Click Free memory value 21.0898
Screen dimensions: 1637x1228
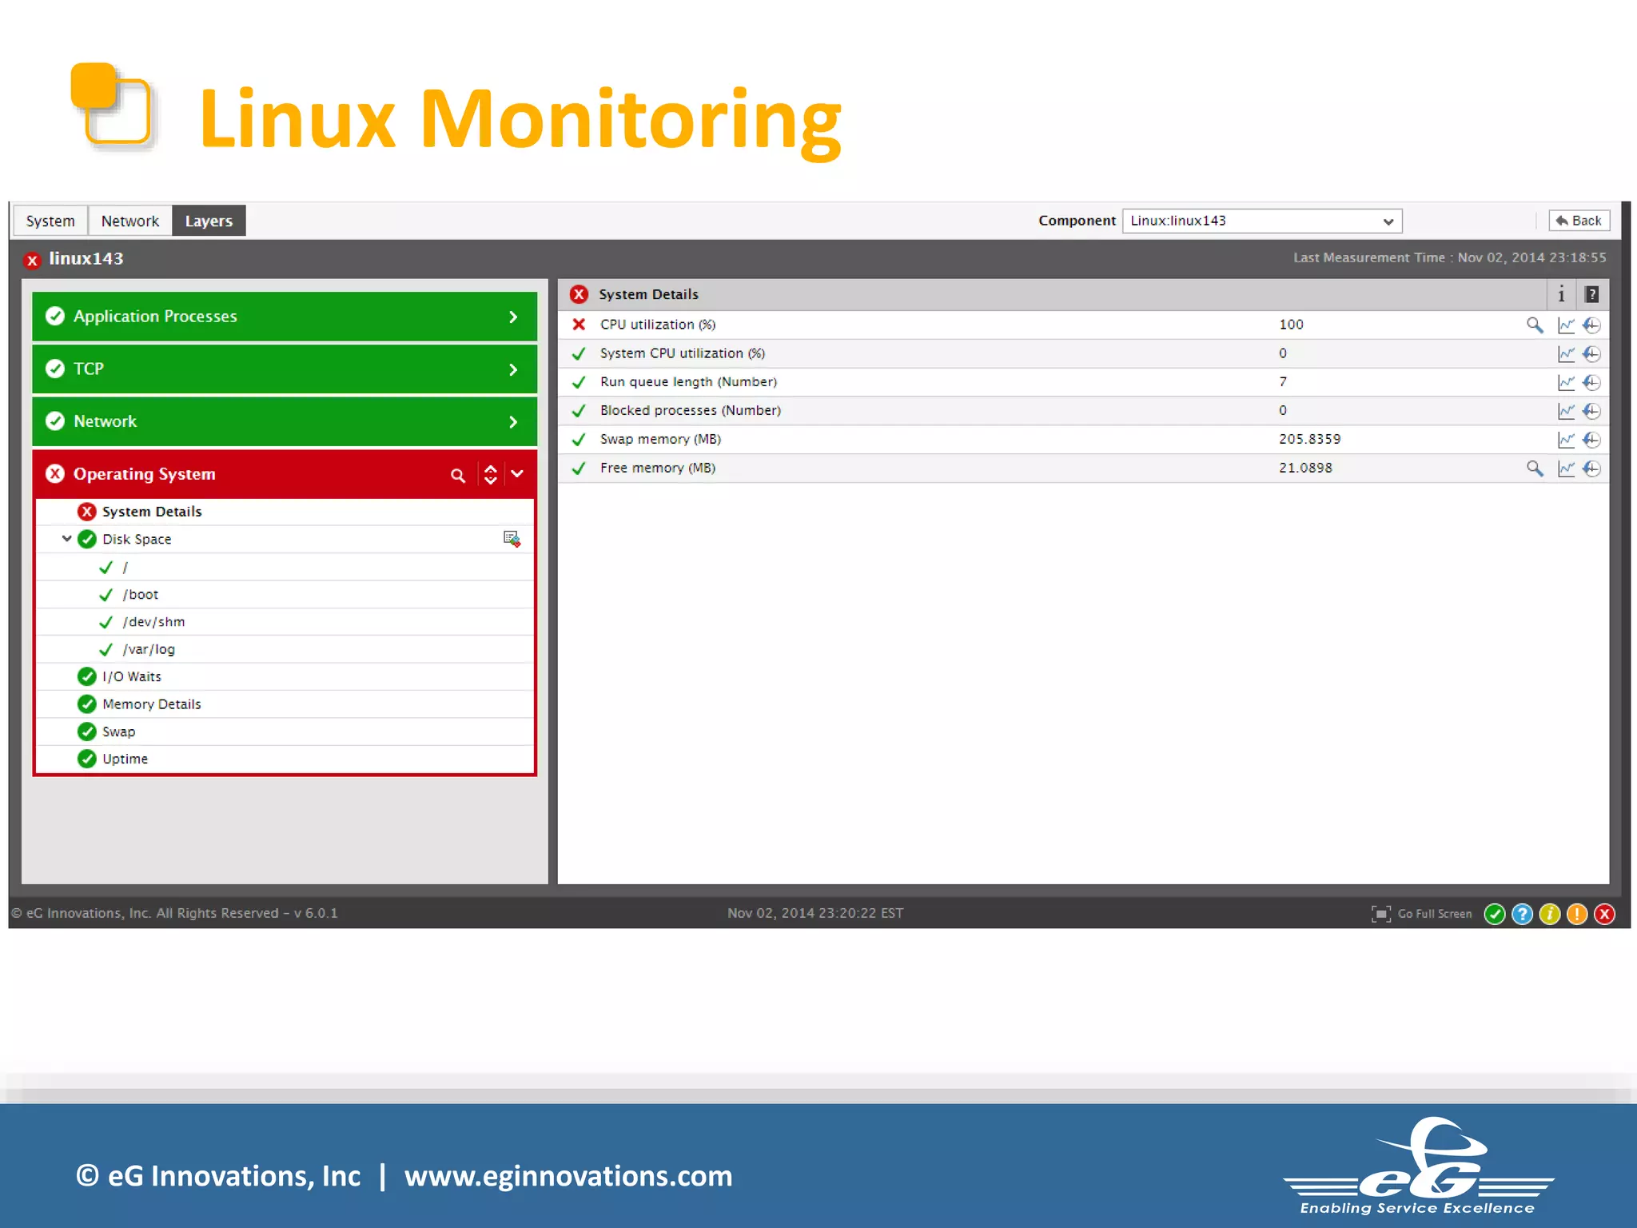1305,468
